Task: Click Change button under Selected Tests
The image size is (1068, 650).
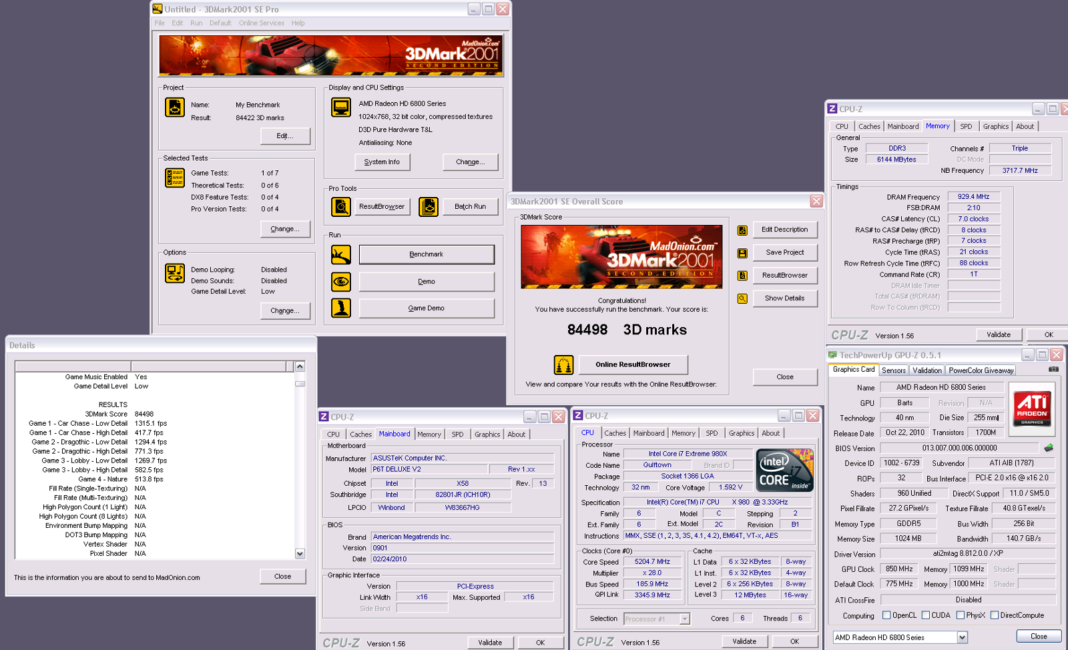Action: (x=285, y=229)
